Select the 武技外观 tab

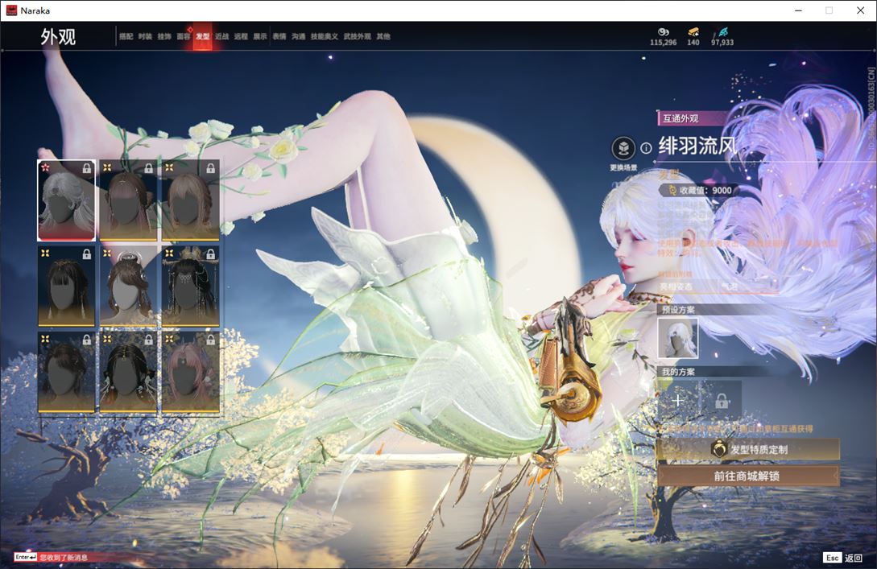pyautogui.click(x=358, y=36)
